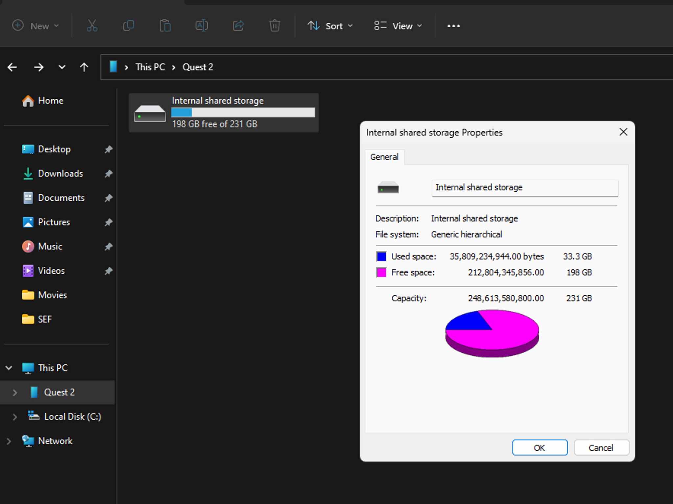Click the Paste clipboard icon
The height and width of the screenshot is (504, 673).
(165, 26)
